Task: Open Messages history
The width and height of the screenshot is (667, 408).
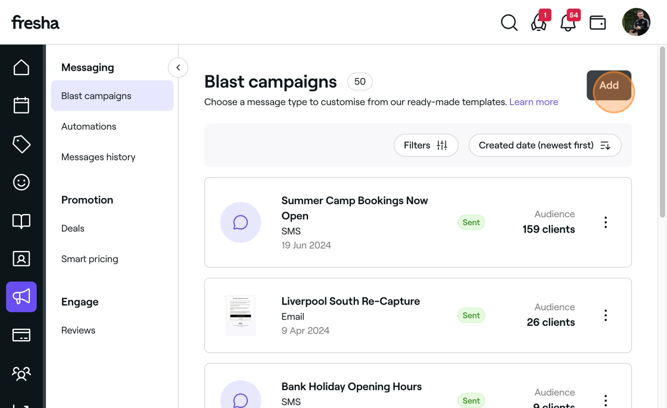Action: click(98, 157)
